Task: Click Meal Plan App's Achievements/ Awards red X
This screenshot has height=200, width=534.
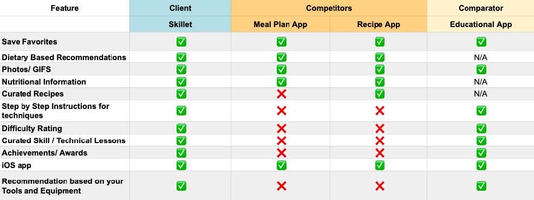Action: pos(281,153)
